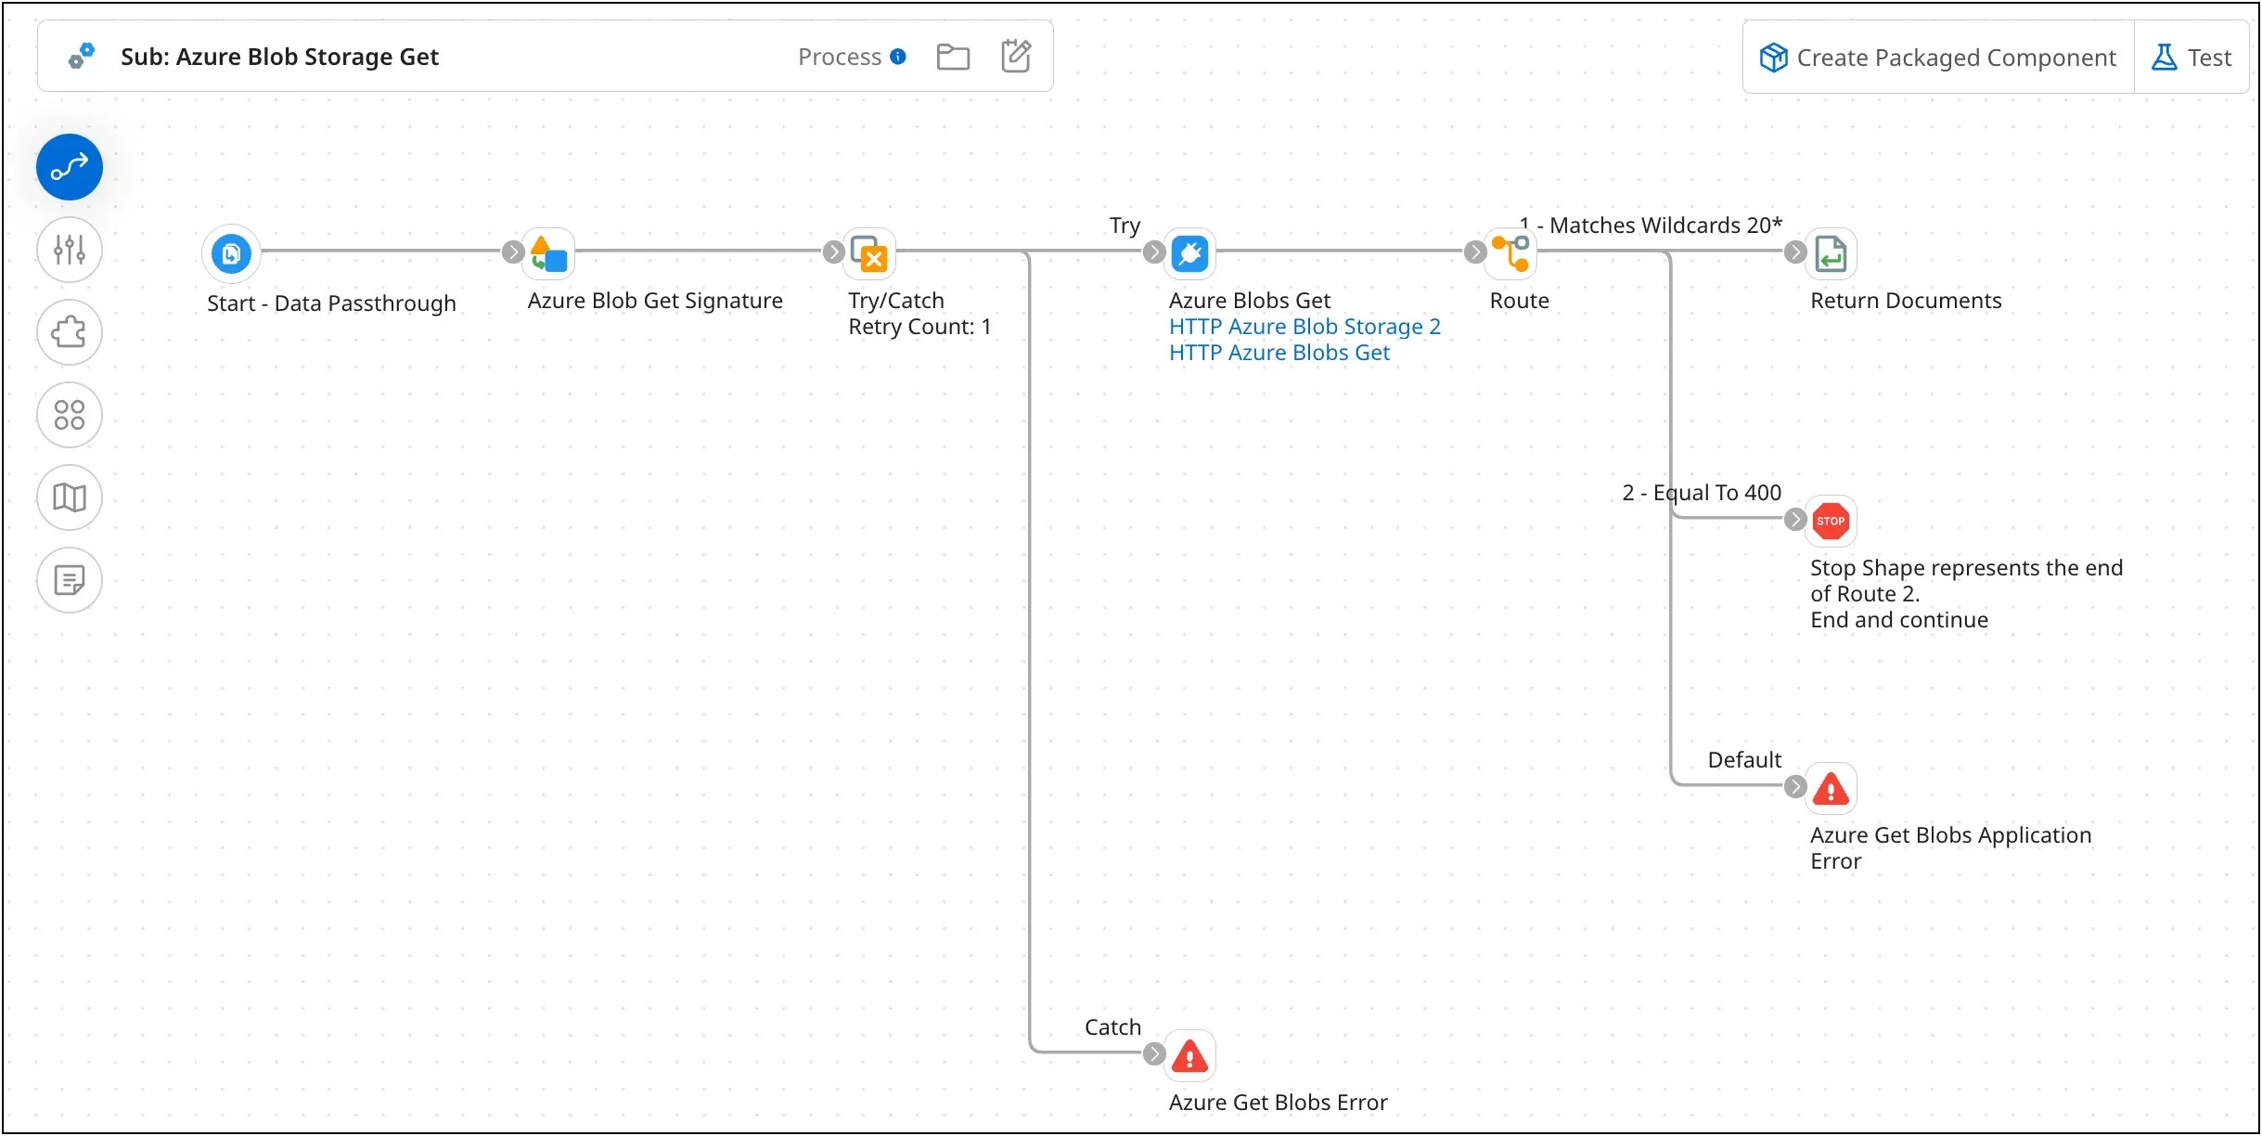Select the Stop shape ending Route 2
This screenshot has height=1136, width=2262.
(1831, 521)
